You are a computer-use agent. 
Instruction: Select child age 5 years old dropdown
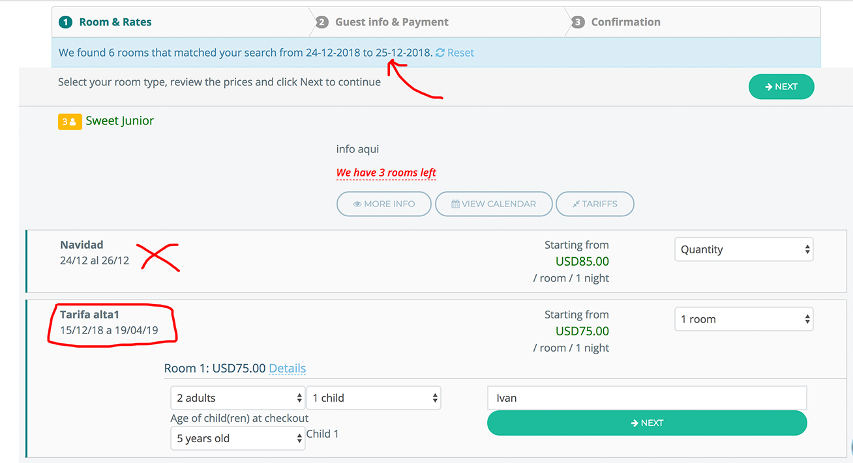tap(237, 438)
